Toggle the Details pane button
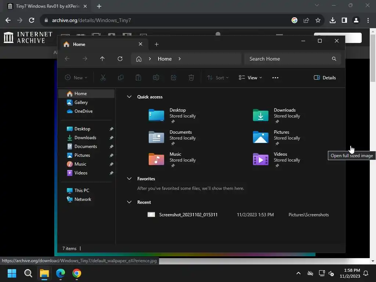Screen dimensions: 376x282 (x=325, y=78)
